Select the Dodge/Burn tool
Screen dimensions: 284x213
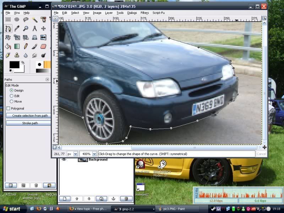(x=43, y=55)
